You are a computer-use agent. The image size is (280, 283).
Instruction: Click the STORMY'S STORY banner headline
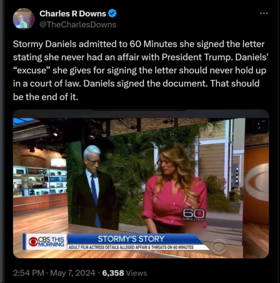click(131, 239)
